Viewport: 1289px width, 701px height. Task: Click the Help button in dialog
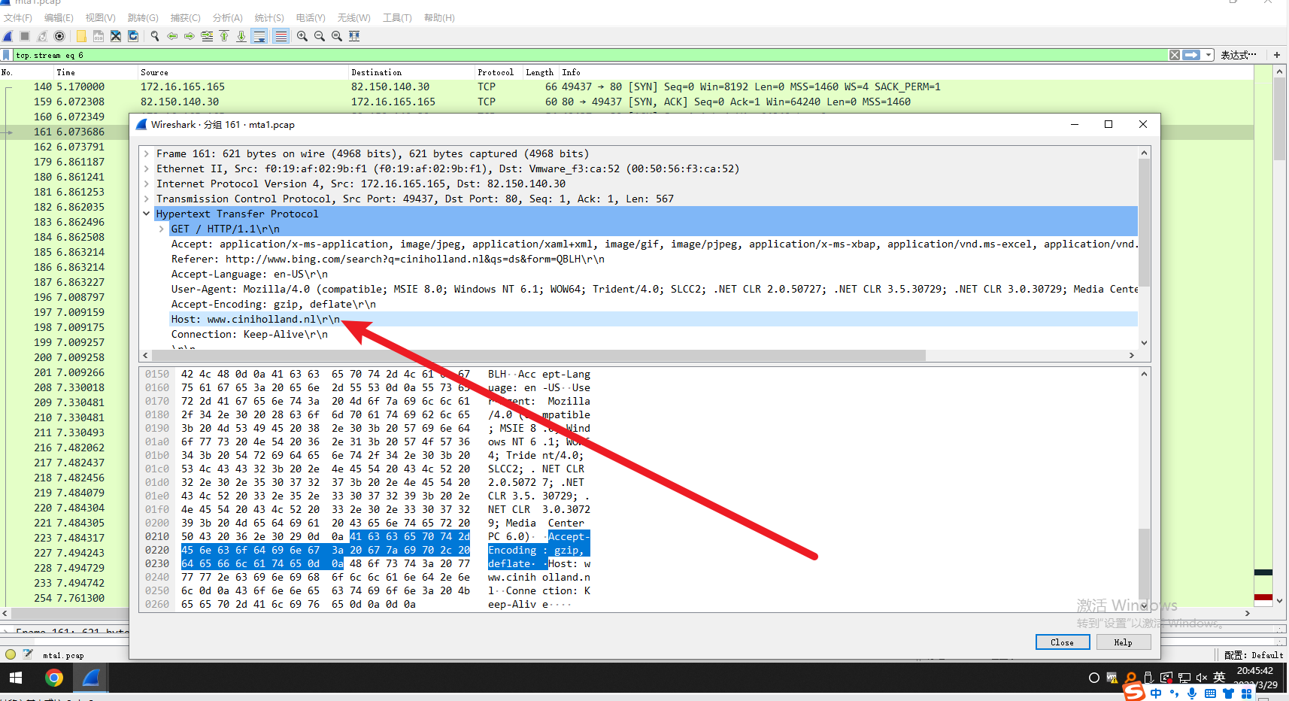click(1123, 642)
